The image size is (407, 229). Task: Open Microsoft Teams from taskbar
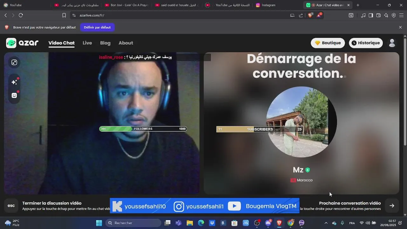[178, 223]
